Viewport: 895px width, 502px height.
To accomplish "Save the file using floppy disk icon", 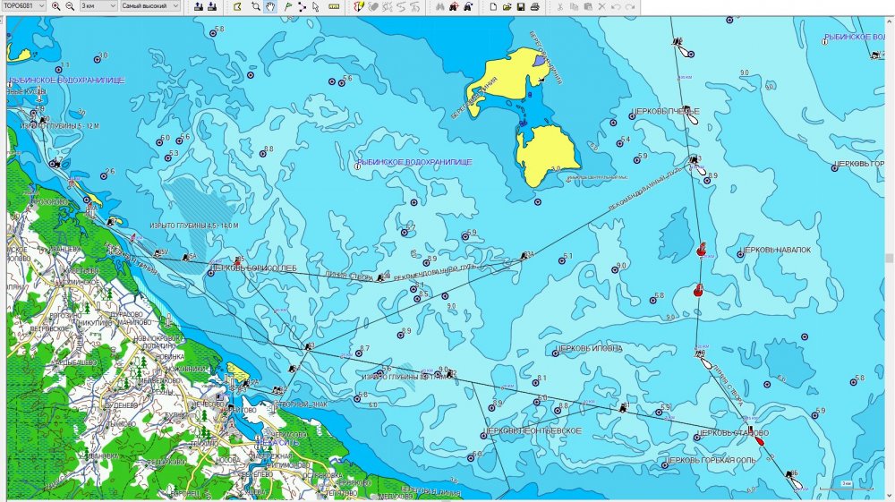I will [x=520, y=6].
